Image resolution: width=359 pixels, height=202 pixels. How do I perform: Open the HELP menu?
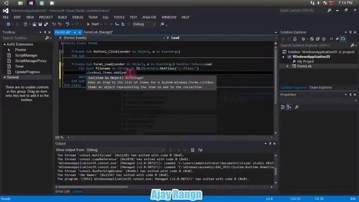(185, 17)
